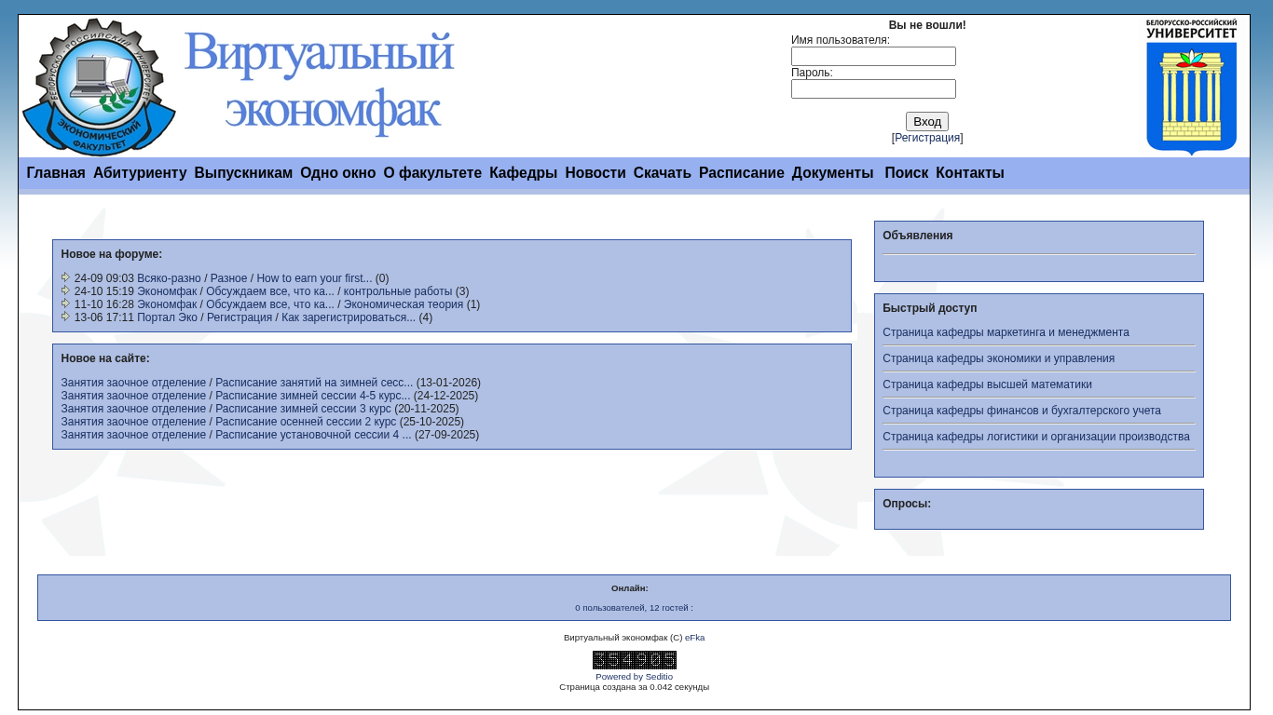Open 'Расписание установочной сессии 4 ...' link
The height and width of the screenshot is (715, 1273).
point(313,435)
